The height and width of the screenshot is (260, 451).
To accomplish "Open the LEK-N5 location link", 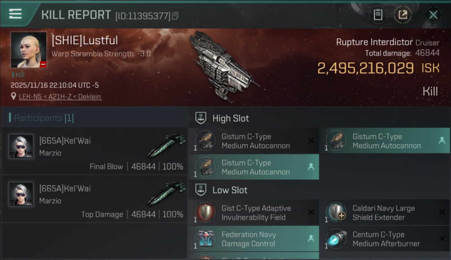I will coord(60,97).
